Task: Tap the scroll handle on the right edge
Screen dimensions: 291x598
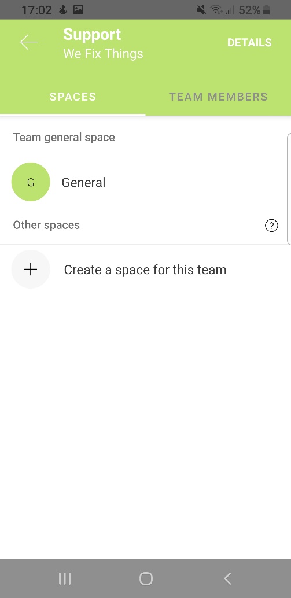Action: coord(289,189)
